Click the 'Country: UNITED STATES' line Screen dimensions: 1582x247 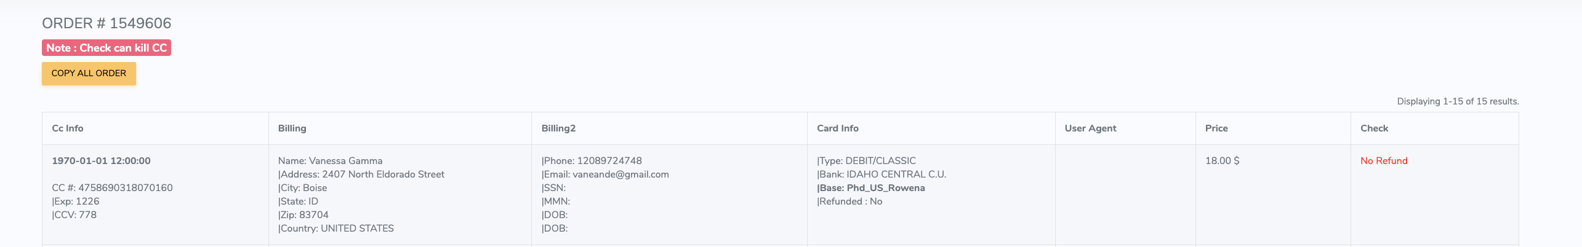[336, 229]
